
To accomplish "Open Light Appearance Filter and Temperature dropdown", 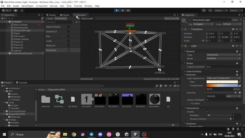I will pyautogui.click(x=224, y=78).
